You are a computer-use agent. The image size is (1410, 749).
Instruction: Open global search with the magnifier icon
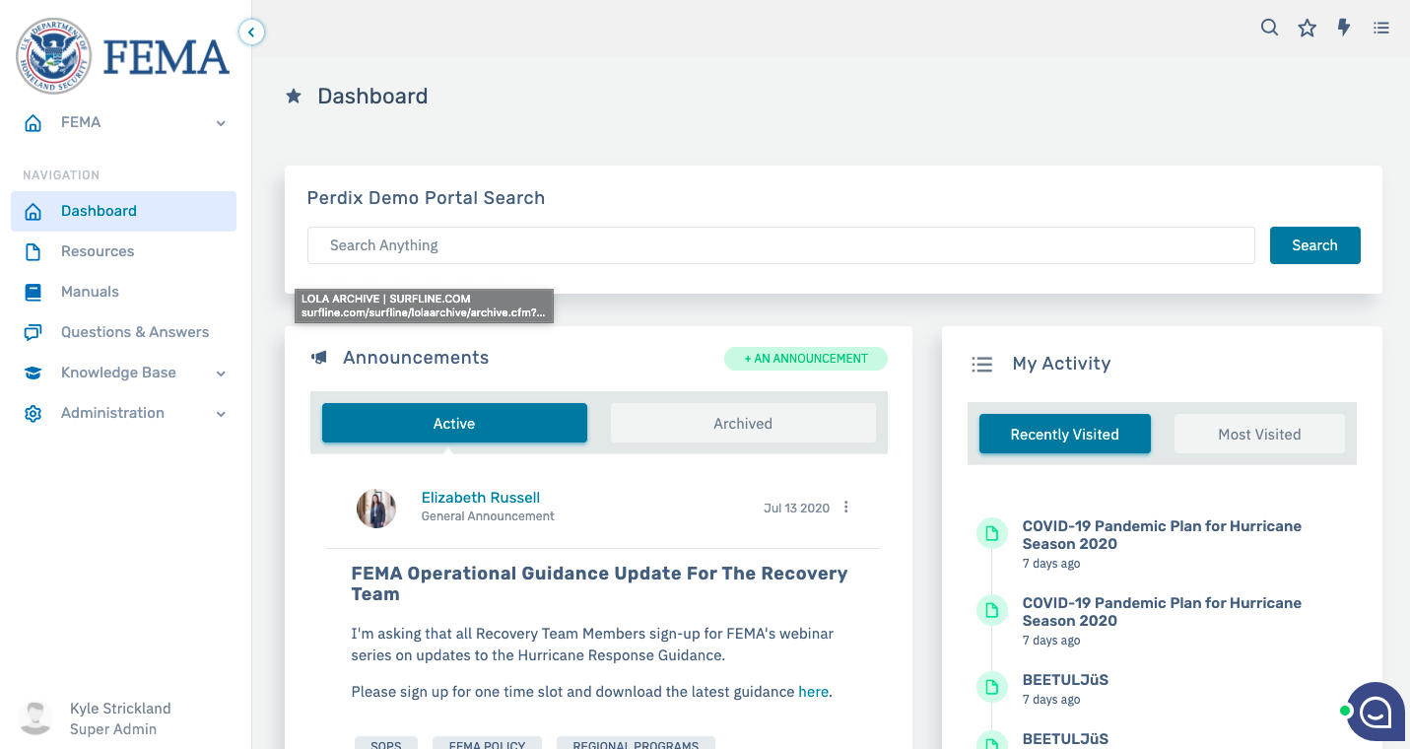1269,28
